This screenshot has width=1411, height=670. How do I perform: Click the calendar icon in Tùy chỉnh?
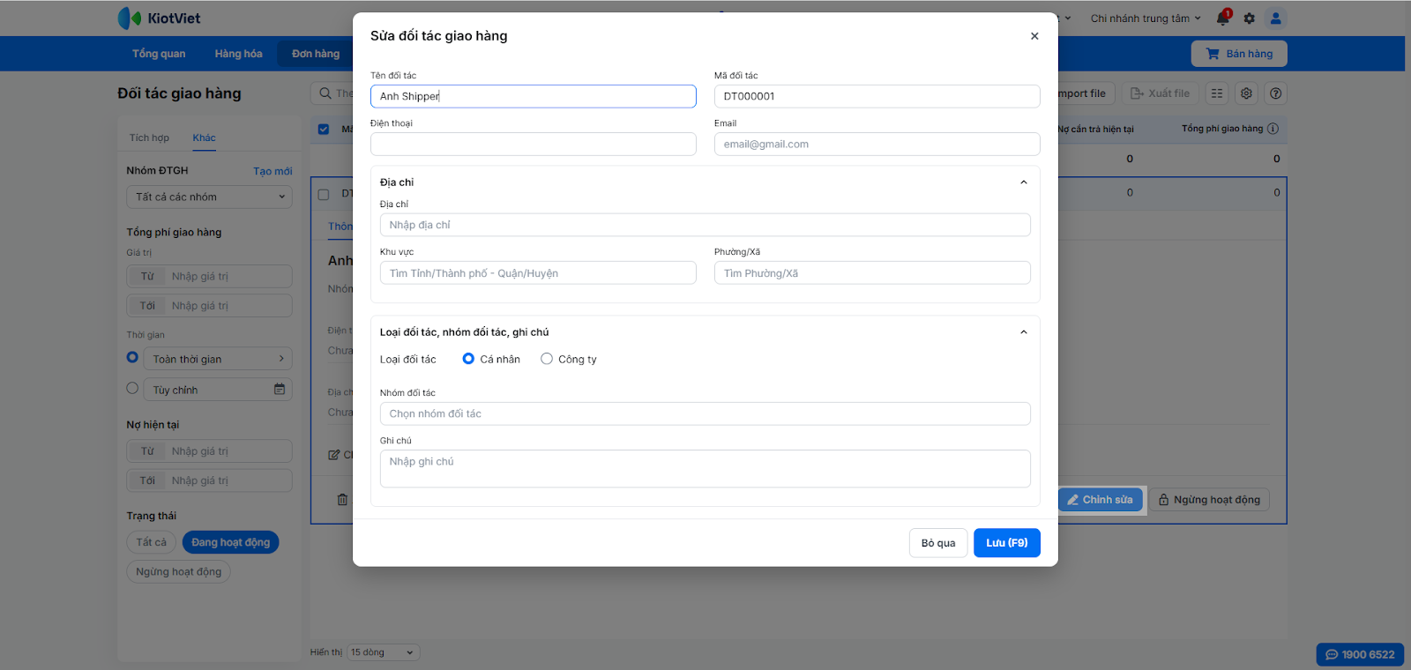click(x=280, y=389)
